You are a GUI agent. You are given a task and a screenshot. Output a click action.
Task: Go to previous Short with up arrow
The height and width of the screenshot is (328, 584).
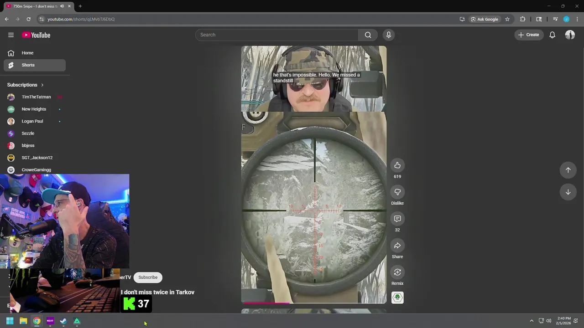(568, 170)
